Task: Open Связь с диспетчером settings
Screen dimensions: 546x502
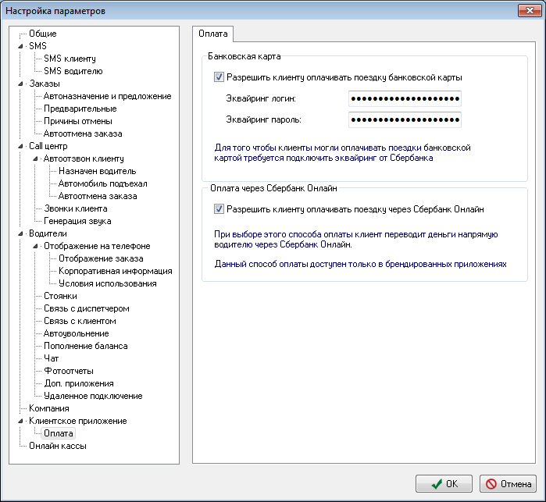Action: pyautogui.click(x=87, y=308)
